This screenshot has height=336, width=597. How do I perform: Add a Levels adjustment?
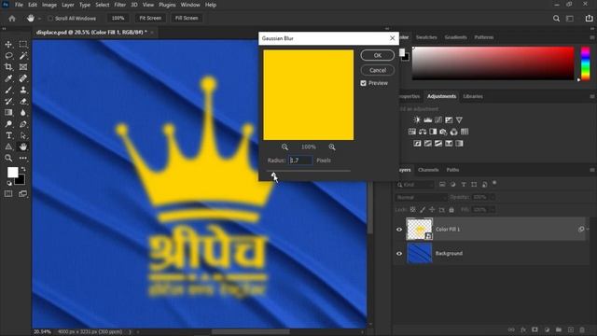coord(428,120)
